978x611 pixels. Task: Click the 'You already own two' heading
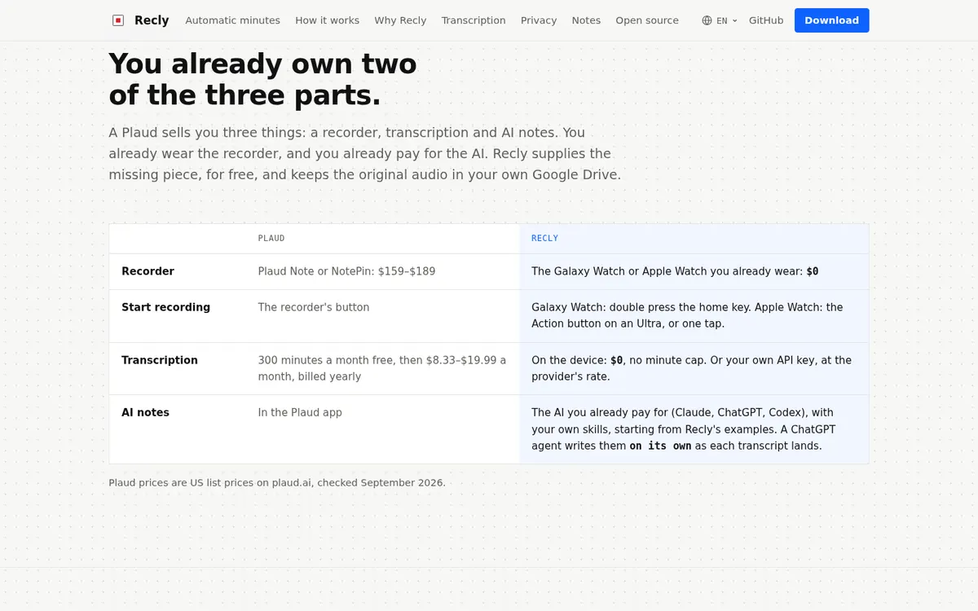[x=262, y=79]
